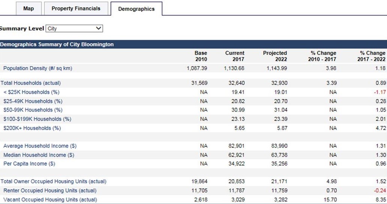Click the Population Density row label
Screen dimensions: 387x204
38,68
